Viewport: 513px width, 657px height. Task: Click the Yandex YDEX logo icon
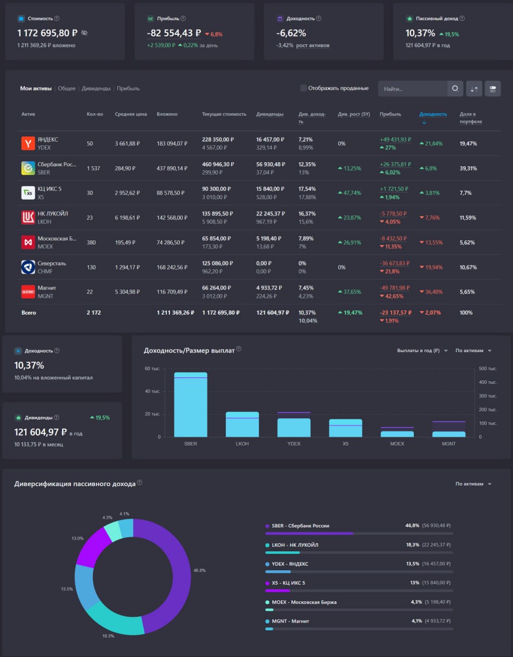click(x=28, y=143)
